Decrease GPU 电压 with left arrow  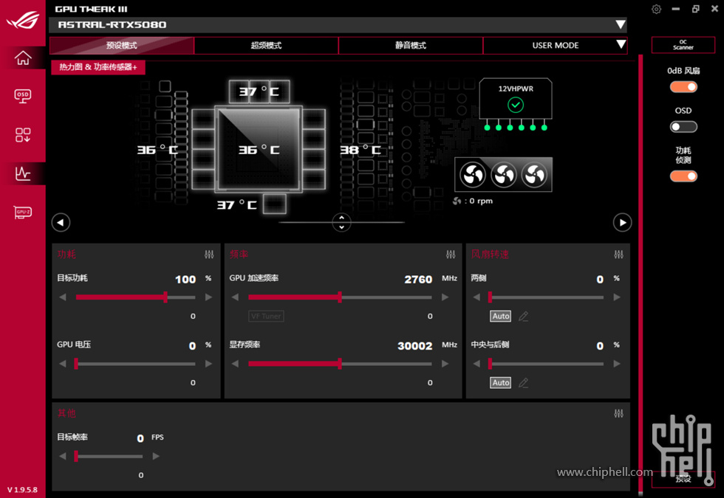63,364
